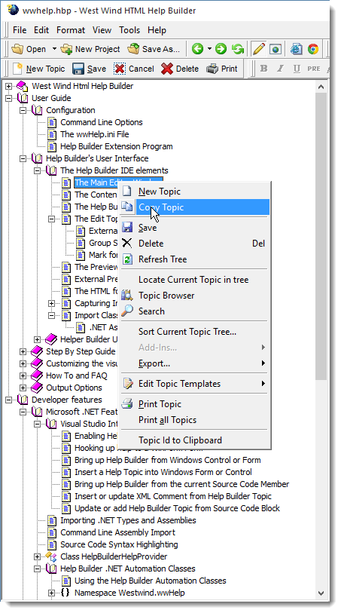Open the Help menu

coord(157,30)
